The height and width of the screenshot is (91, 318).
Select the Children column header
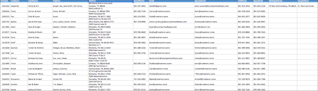pyautogui.click(x=70, y=1)
